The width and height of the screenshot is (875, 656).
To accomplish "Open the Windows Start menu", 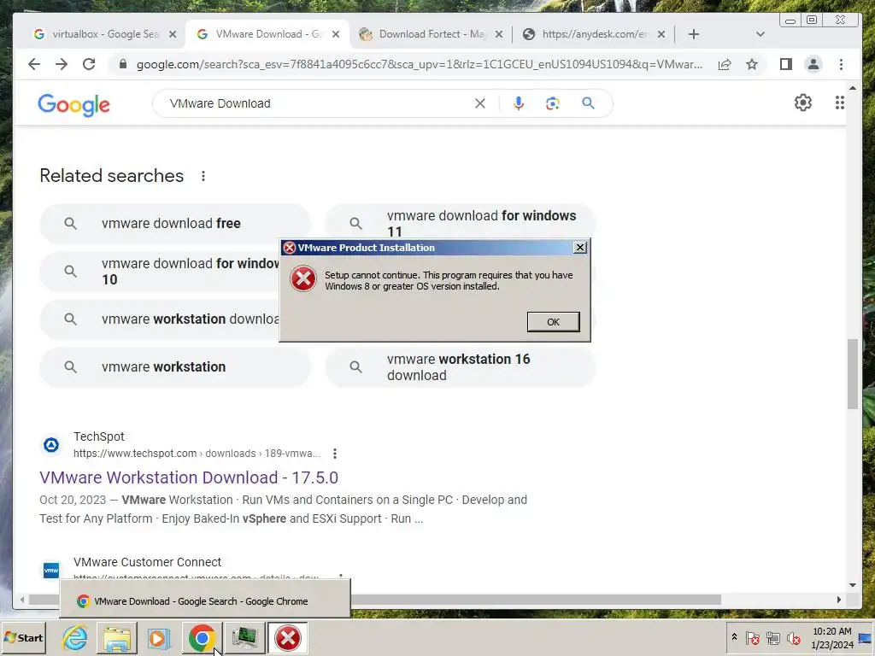I will (x=23, y=637).
